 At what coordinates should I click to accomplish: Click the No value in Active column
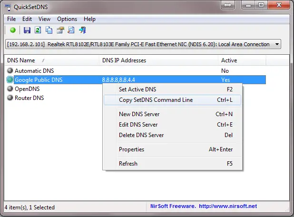(x=225, y=71)
